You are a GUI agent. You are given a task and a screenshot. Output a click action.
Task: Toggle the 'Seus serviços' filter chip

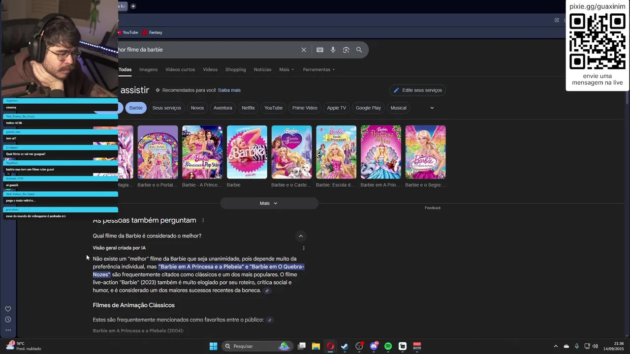166,108
